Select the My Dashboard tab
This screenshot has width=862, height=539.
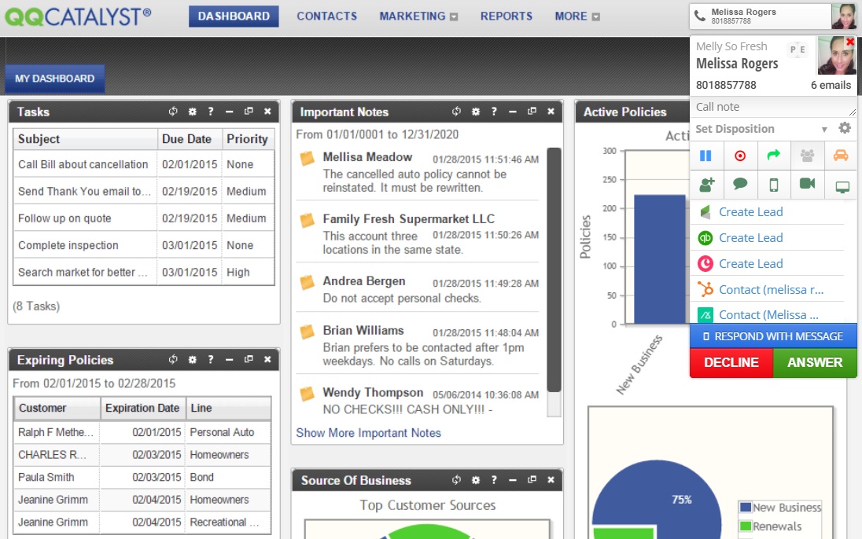click(x=54, y=79)
